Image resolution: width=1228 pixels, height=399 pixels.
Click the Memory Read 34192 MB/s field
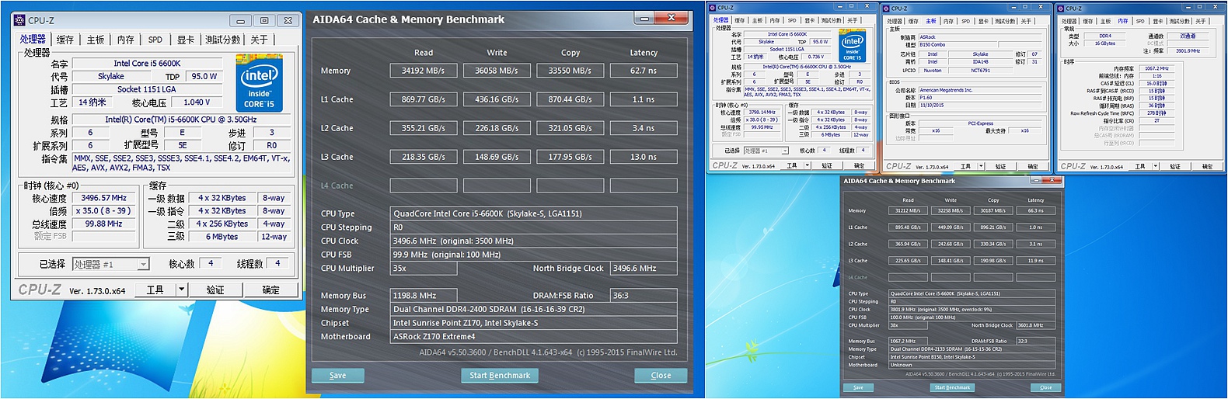tap(424, 71)
